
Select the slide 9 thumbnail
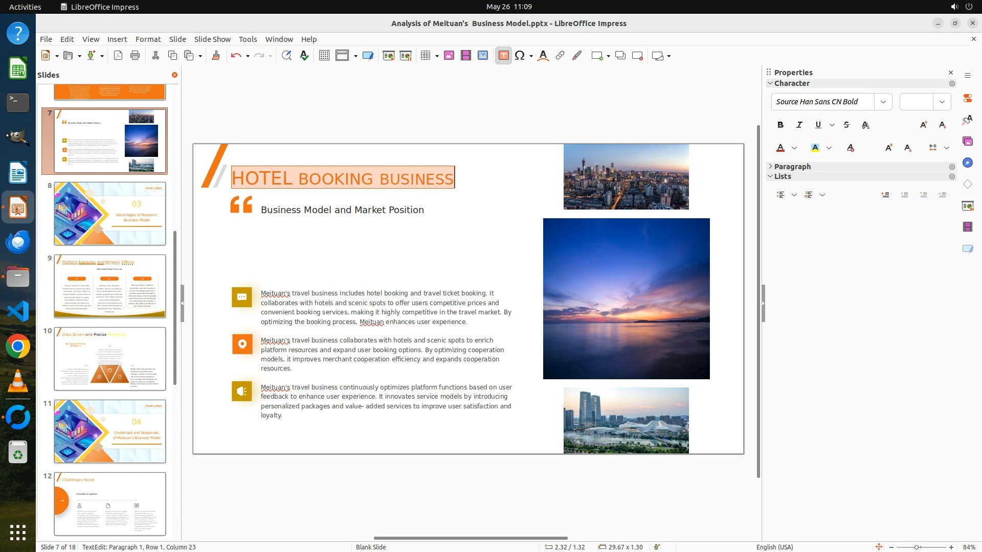point(110,286)
